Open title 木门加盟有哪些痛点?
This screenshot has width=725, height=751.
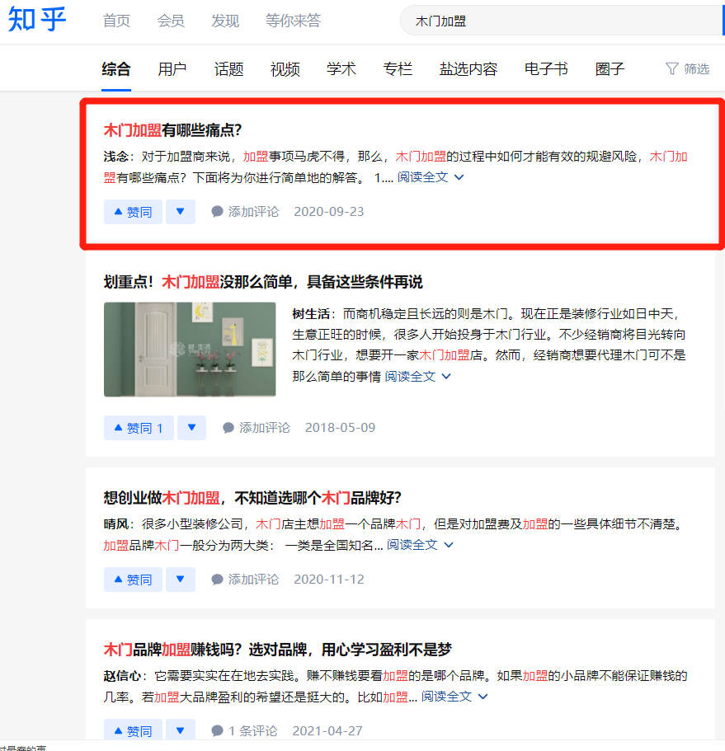(x=172, y=130)
